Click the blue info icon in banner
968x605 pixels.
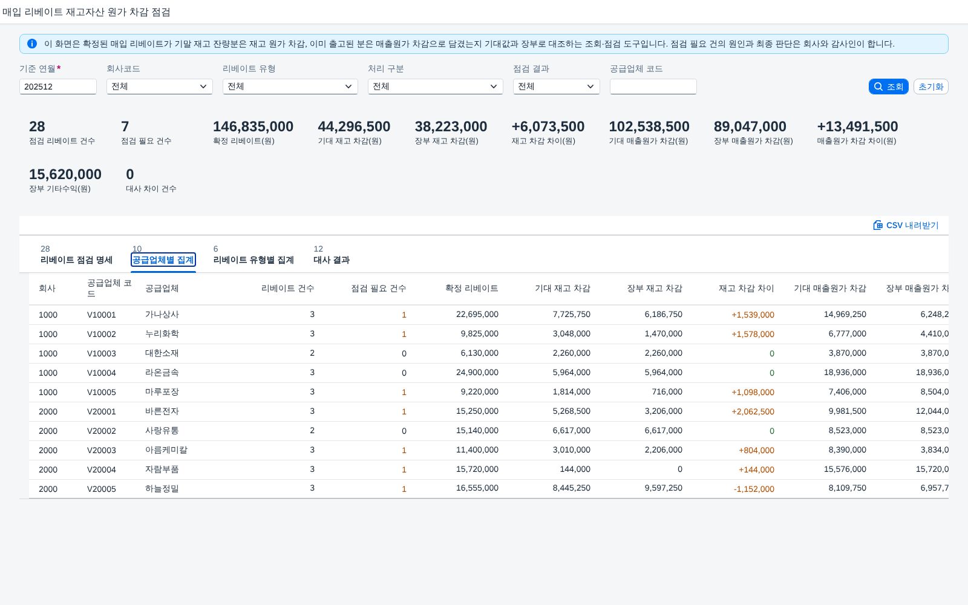point(32,44)
